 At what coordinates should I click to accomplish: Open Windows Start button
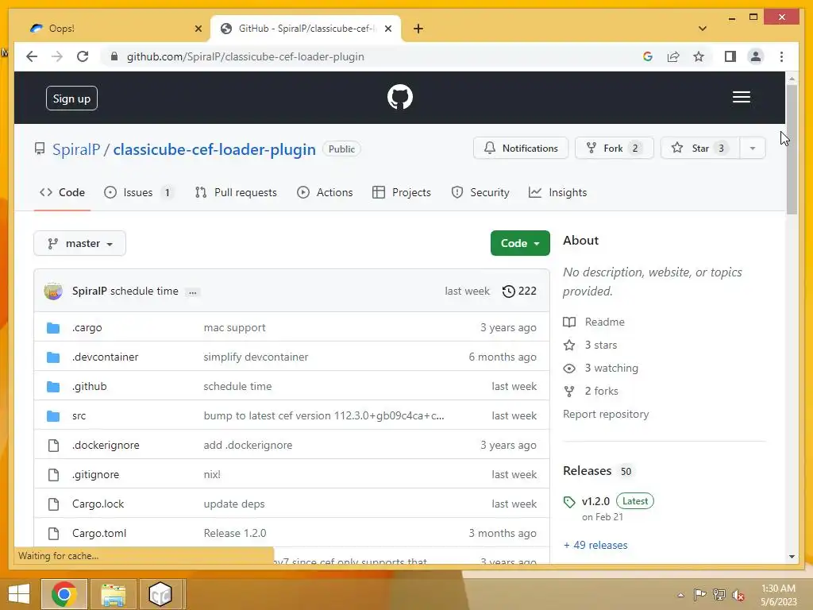point(19,594)
